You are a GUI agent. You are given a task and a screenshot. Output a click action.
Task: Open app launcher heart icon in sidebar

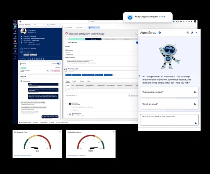coord(15,22)
